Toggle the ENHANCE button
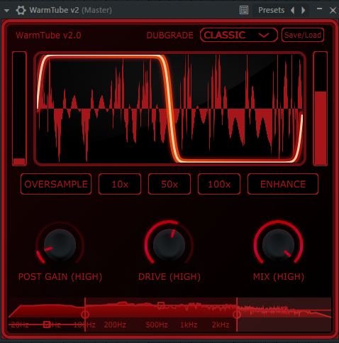Screen dimensions: 339x343 click(283, 184)
